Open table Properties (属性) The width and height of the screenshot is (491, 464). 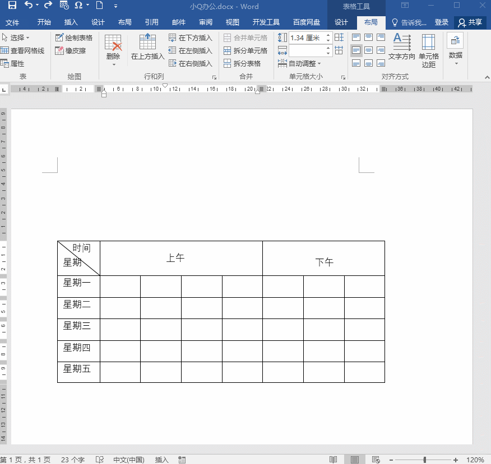[x=12, y=63]
